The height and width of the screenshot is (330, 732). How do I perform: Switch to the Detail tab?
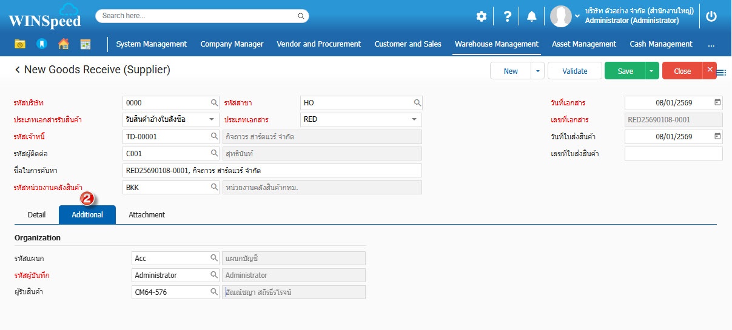coord(36,215)
